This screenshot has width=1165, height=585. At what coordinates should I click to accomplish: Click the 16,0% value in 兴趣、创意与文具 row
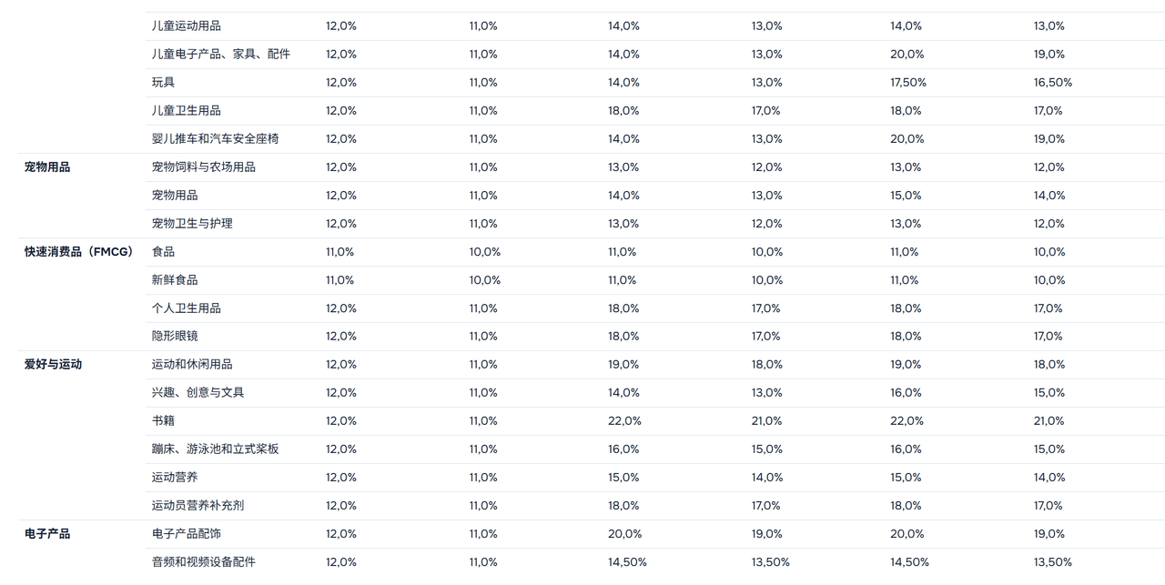tap(906, 393)
